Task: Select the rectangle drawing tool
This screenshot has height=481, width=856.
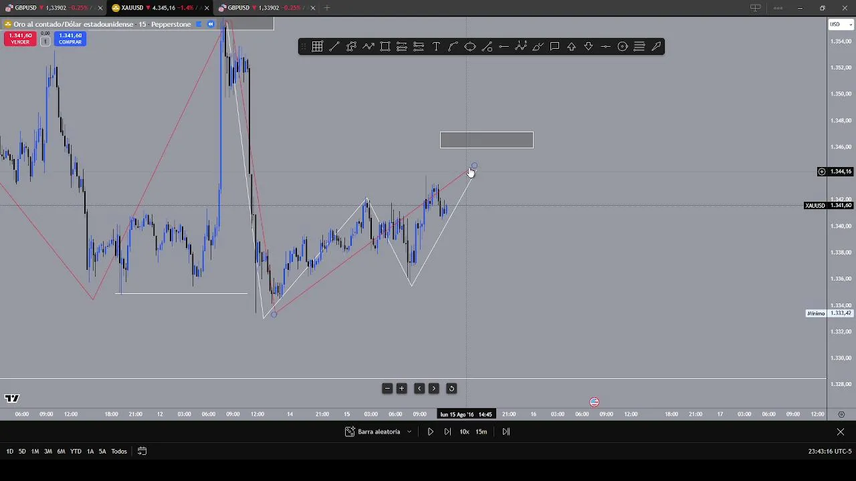Action: coord(385,46)
